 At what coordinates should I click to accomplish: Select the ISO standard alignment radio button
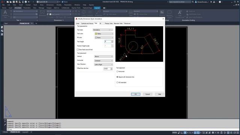pos(117,82)
